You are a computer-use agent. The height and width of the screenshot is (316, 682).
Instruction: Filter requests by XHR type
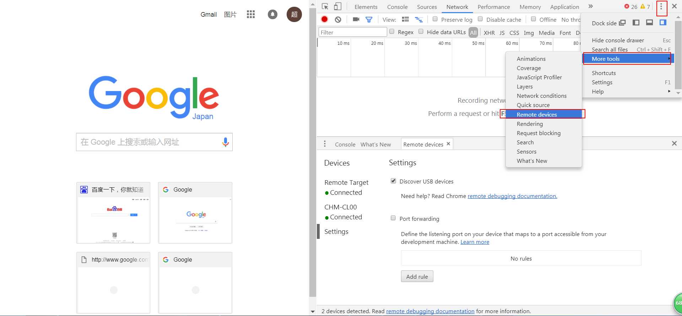coord(489,32)
